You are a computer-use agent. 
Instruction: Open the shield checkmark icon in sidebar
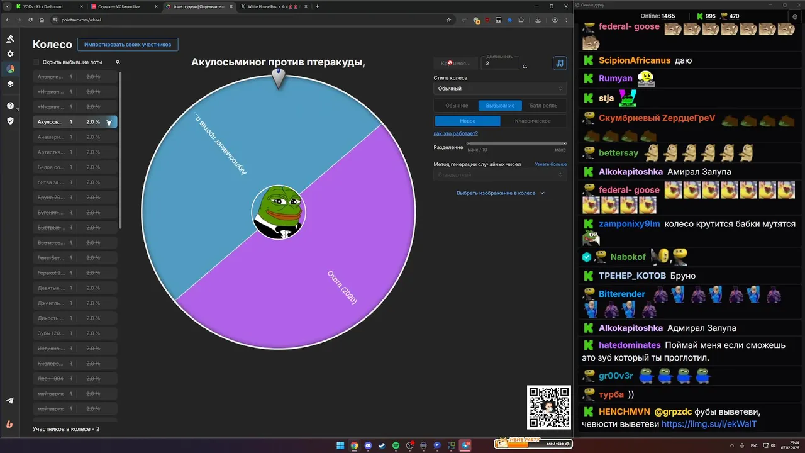point(10,121)
